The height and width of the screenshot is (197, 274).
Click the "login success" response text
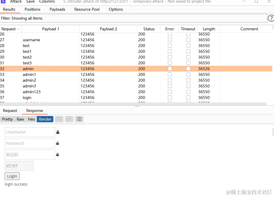click(16, 184)
